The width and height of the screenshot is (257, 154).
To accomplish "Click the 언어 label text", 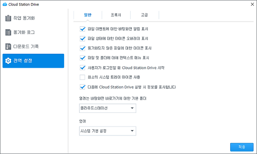I will [x=82, y=121].
